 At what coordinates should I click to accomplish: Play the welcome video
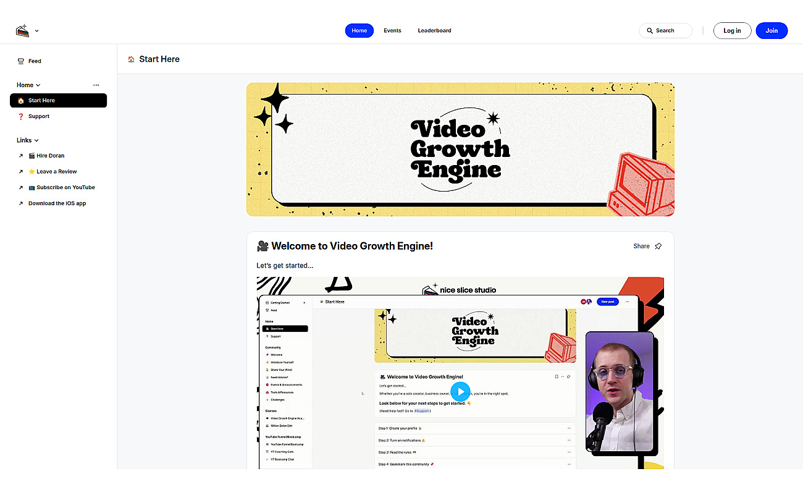pos(460,391)
